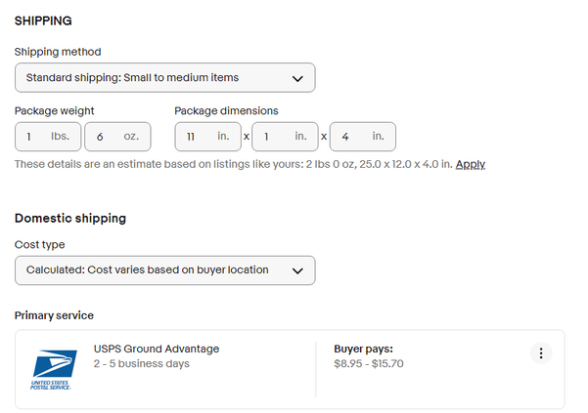Image resolution: width=588 pixels, height=413 pixels.
Task: Click the estimate text about listings like yours
Action: pos(233,164)
